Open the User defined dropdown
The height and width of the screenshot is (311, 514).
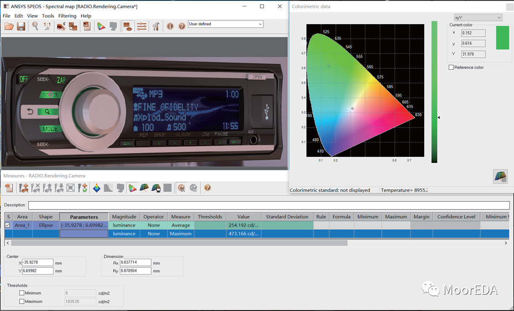coord(226,24)
